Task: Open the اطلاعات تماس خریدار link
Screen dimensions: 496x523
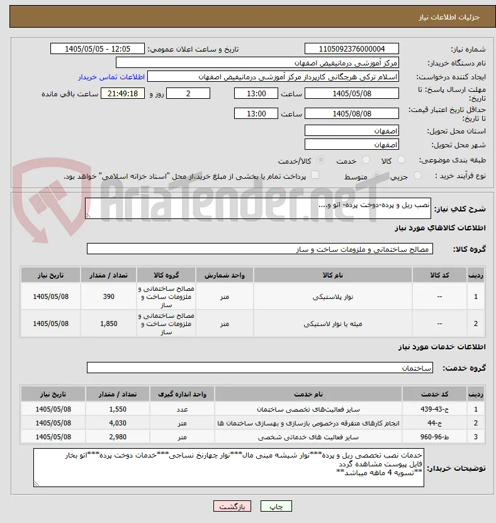Action: click(x=111, y=77)
